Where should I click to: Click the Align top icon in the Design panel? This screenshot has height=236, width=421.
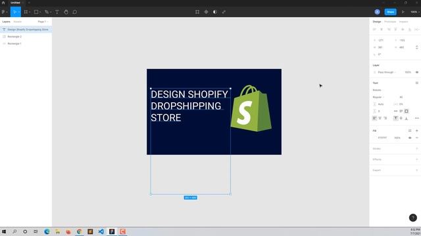[x=395, y=29]
